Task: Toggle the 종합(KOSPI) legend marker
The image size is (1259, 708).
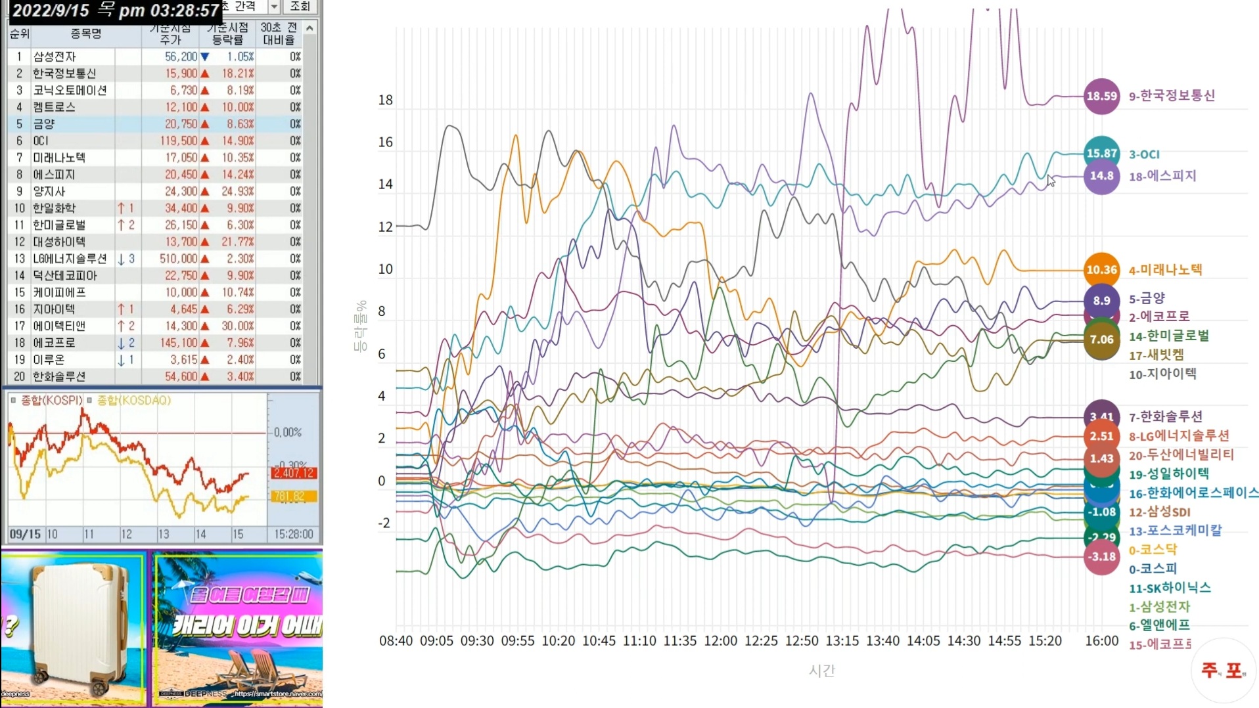Action: pyautogui.click(x=13, y=400)
